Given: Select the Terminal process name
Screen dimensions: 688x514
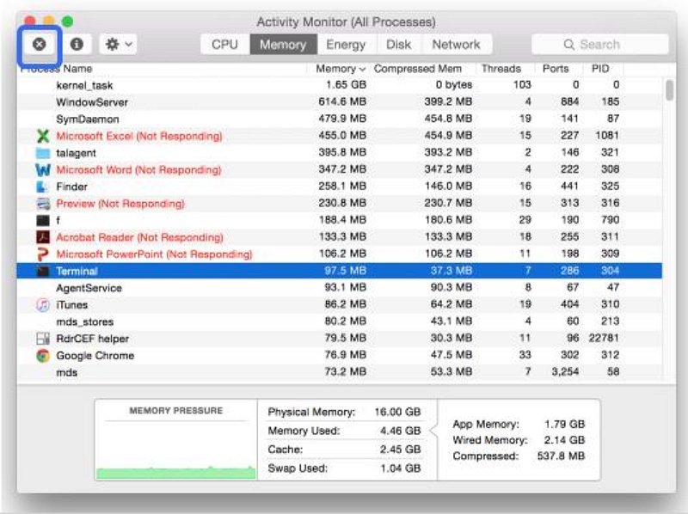Looking at the screenshot, I should coord(77,271).
